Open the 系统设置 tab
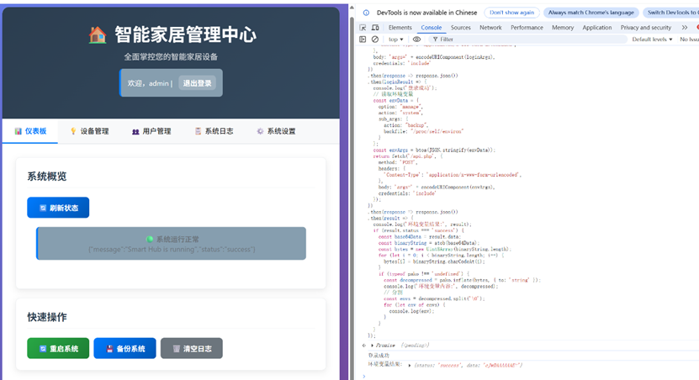Viewport: 699px width, 380px height. point(276,131)
